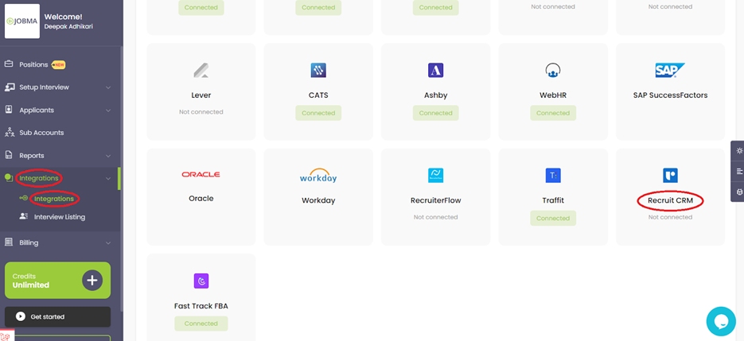Screen dimensions: 744x341
Task: Click the WebHR Connected badge
Action: [x=553, y=113]
